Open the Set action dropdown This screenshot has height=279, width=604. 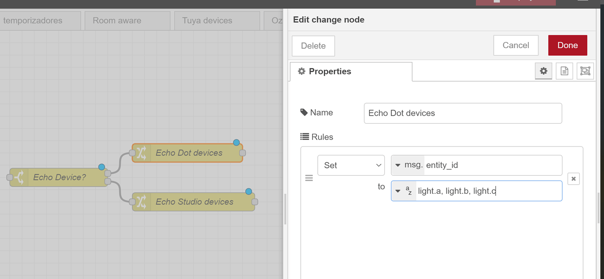[351, 165]
